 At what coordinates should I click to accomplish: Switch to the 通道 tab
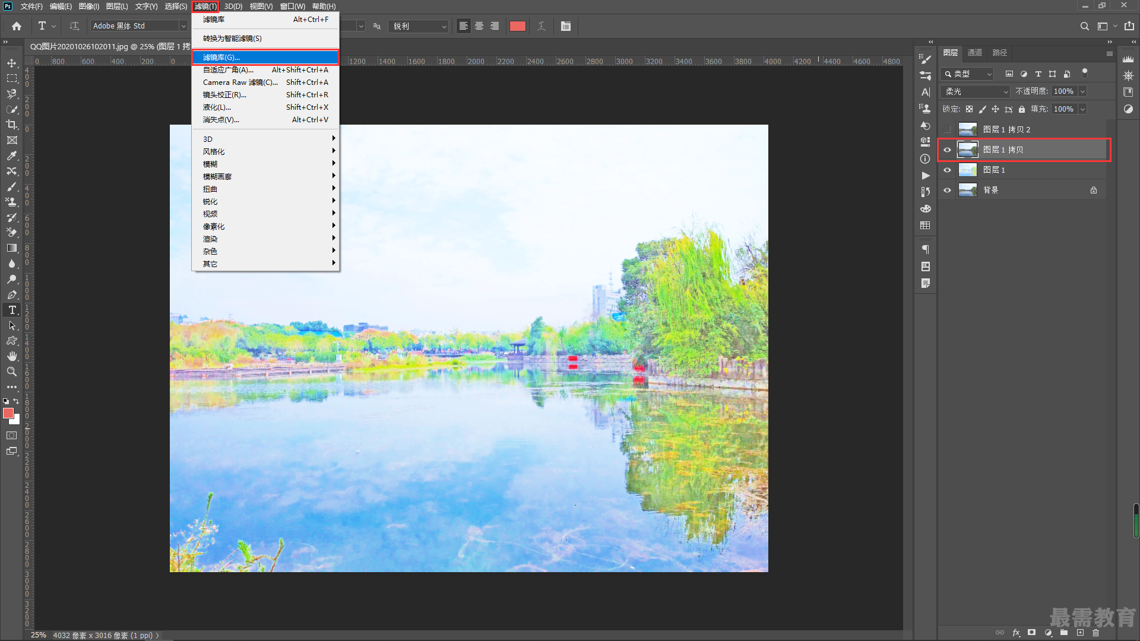pos(974,53)
